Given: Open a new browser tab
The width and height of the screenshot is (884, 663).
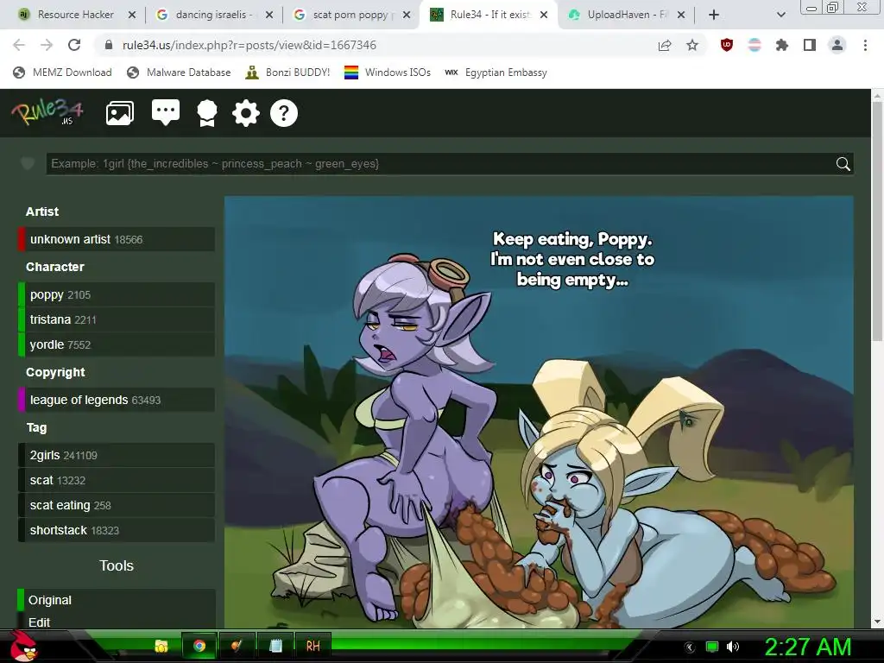Looking at the screenshot, I should [714, 15].
